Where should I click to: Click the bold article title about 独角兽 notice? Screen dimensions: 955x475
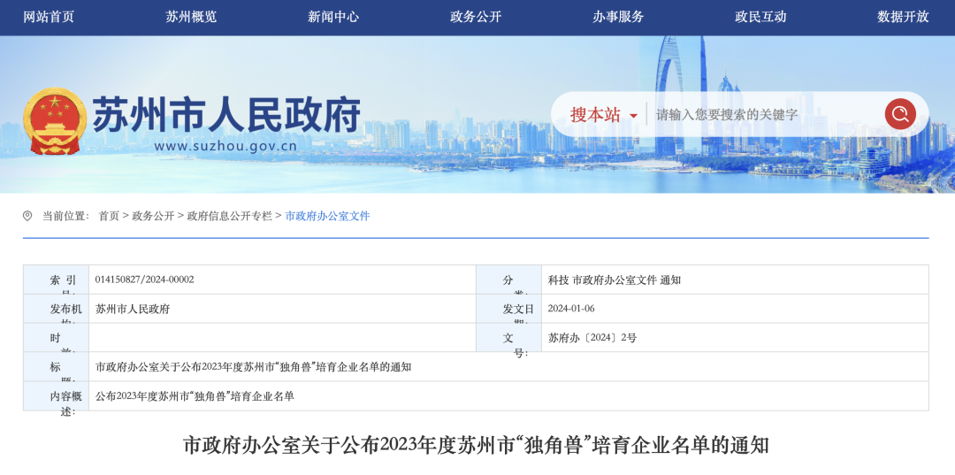click(x=476, y=445)
